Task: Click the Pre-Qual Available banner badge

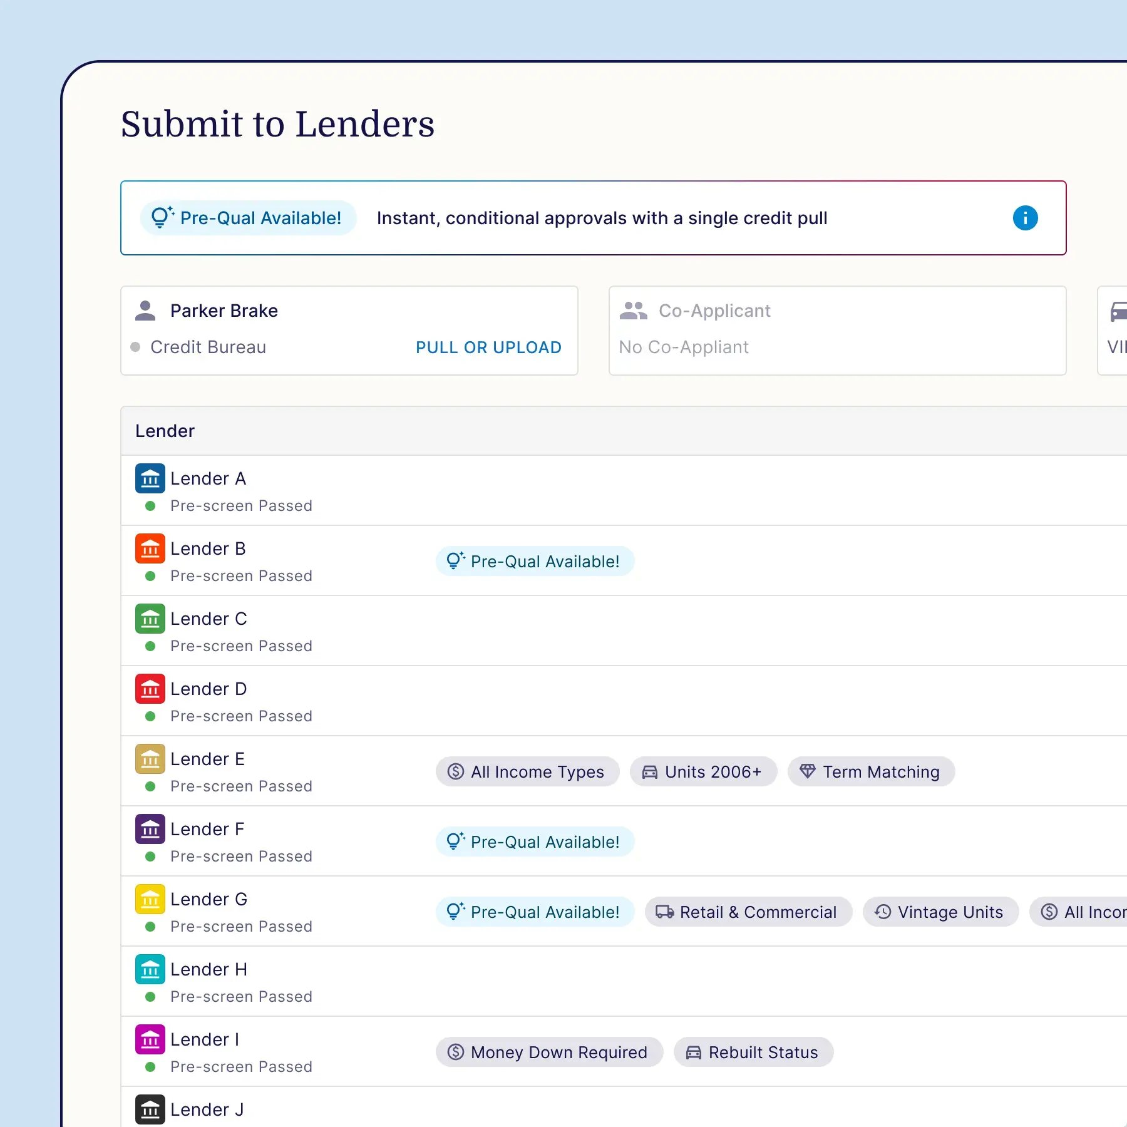Action: (248, 218)
